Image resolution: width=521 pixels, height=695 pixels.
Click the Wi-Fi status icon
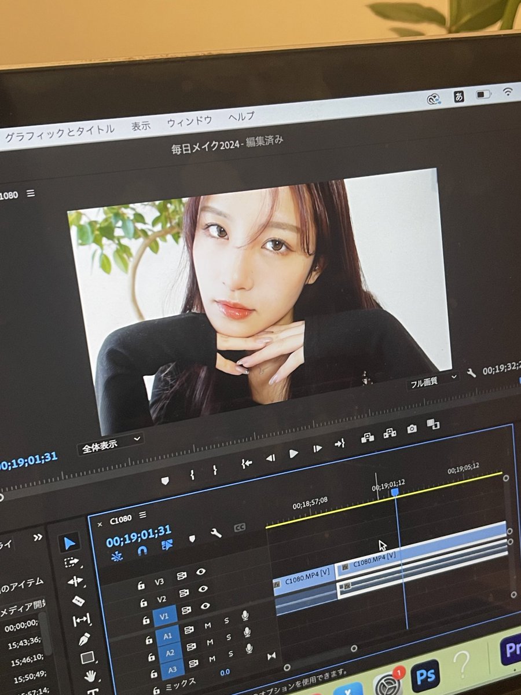click(508, 91)
